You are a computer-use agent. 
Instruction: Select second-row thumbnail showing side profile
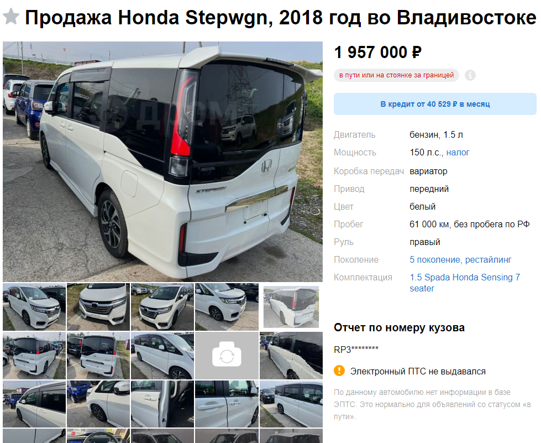pyautogui.click(x=162, y=355)
